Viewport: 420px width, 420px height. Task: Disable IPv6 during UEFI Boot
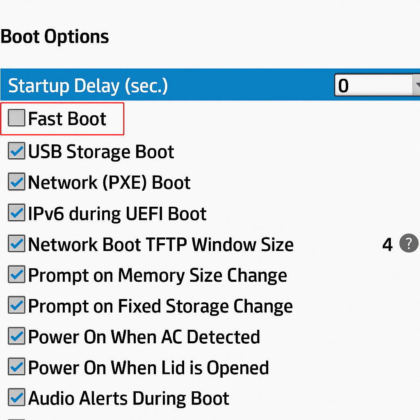click(16, 213)
